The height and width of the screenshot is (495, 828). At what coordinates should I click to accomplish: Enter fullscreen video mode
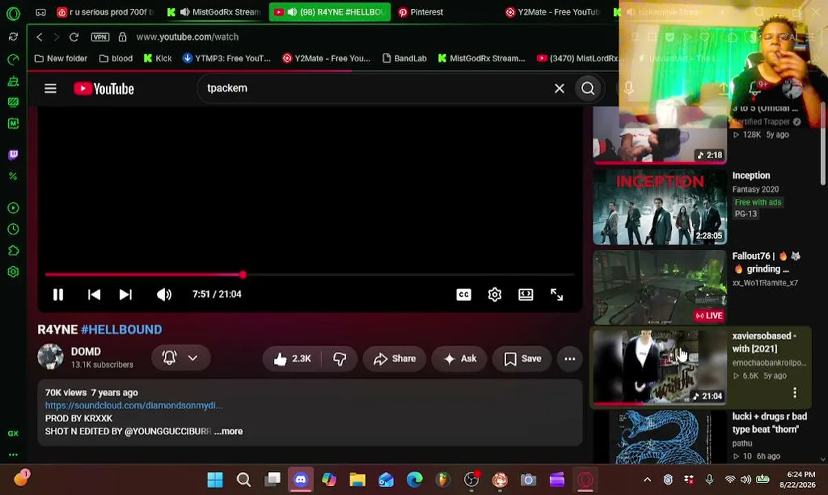(x=556, y=294)
